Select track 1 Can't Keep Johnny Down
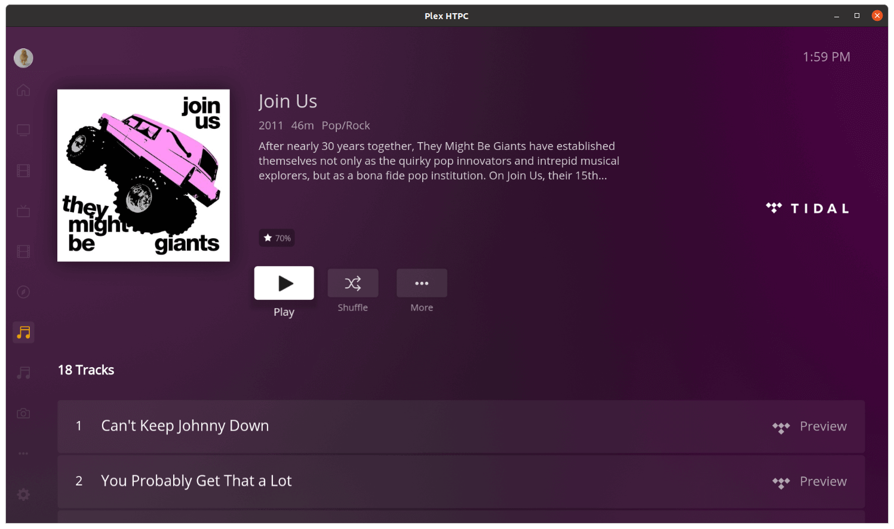Viewport: 894px width, 529px height. click(185, 426)
